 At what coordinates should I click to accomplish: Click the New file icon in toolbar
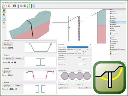(x=5, y=6)
